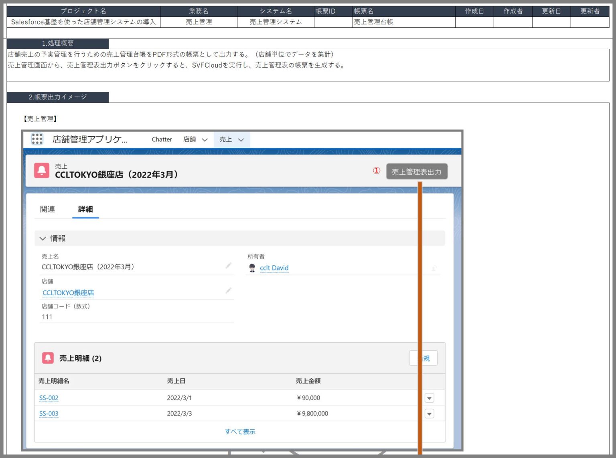Expand the 店舗 navigation dropdown chevron
Screen dimensions: 616x458
pos(205,140)
